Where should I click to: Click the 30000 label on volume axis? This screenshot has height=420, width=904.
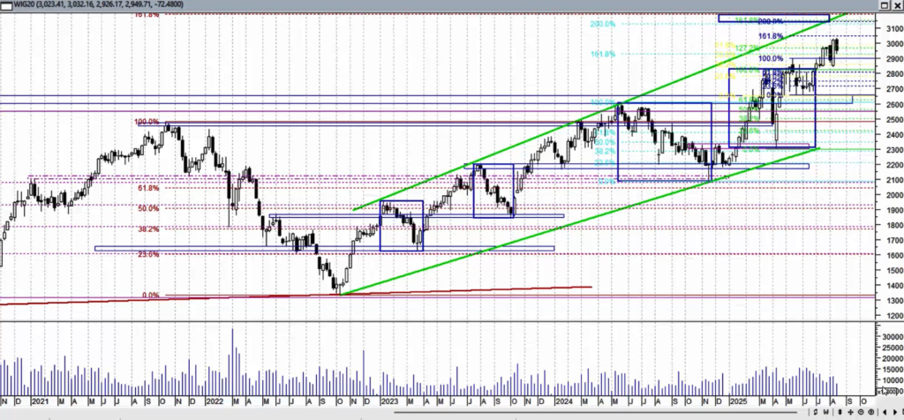coord(888,337)
